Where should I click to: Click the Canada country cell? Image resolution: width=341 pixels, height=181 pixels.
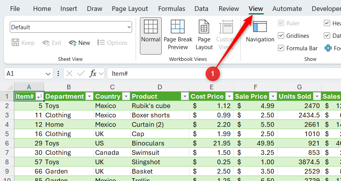click(112, 153)
